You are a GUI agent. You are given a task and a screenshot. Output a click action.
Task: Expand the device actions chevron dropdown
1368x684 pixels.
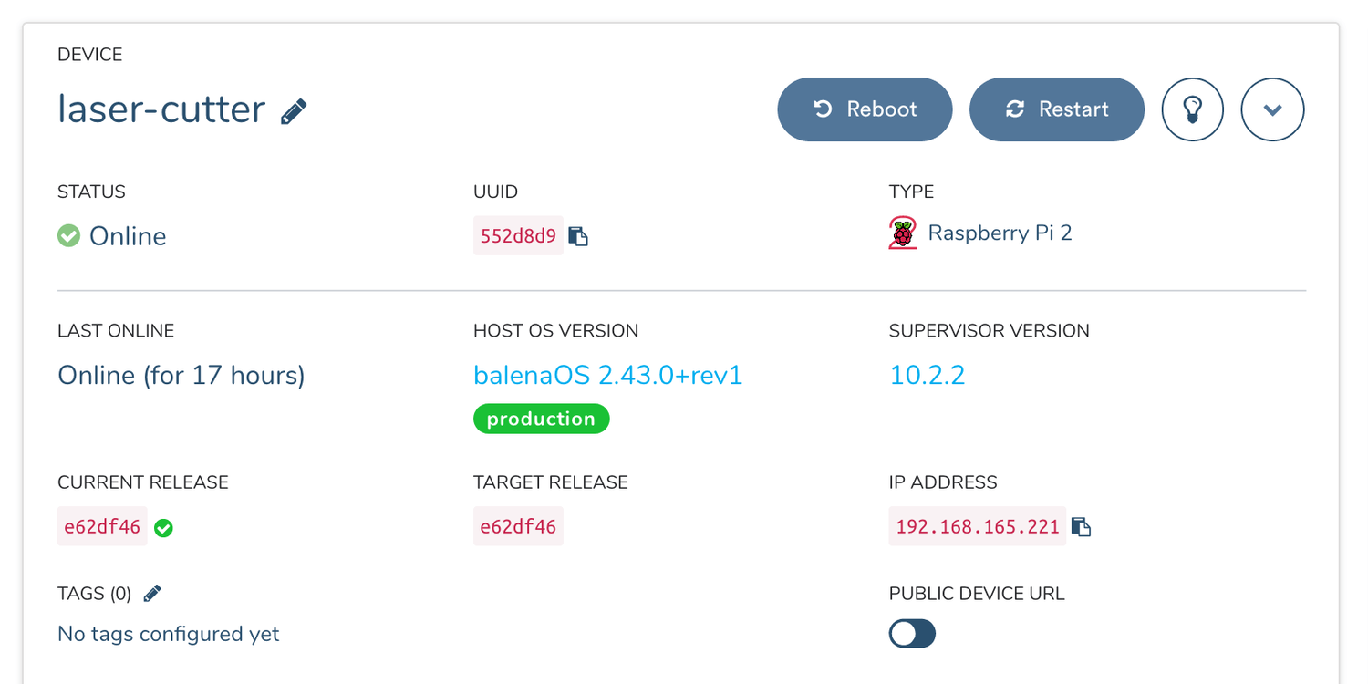[1273, 109]
